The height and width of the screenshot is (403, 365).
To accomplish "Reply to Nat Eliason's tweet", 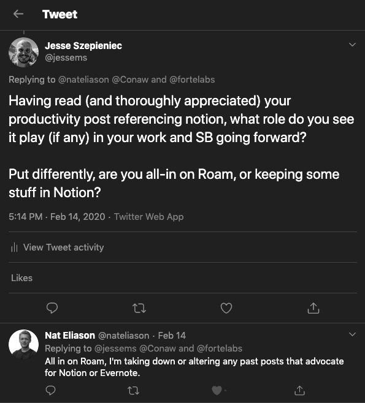I will point(50,390).
